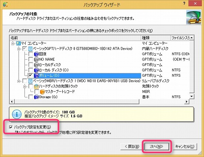Collapse the ハードディスクの先頭トラック node
Screen dimensions: 204x157
point(25,87)
